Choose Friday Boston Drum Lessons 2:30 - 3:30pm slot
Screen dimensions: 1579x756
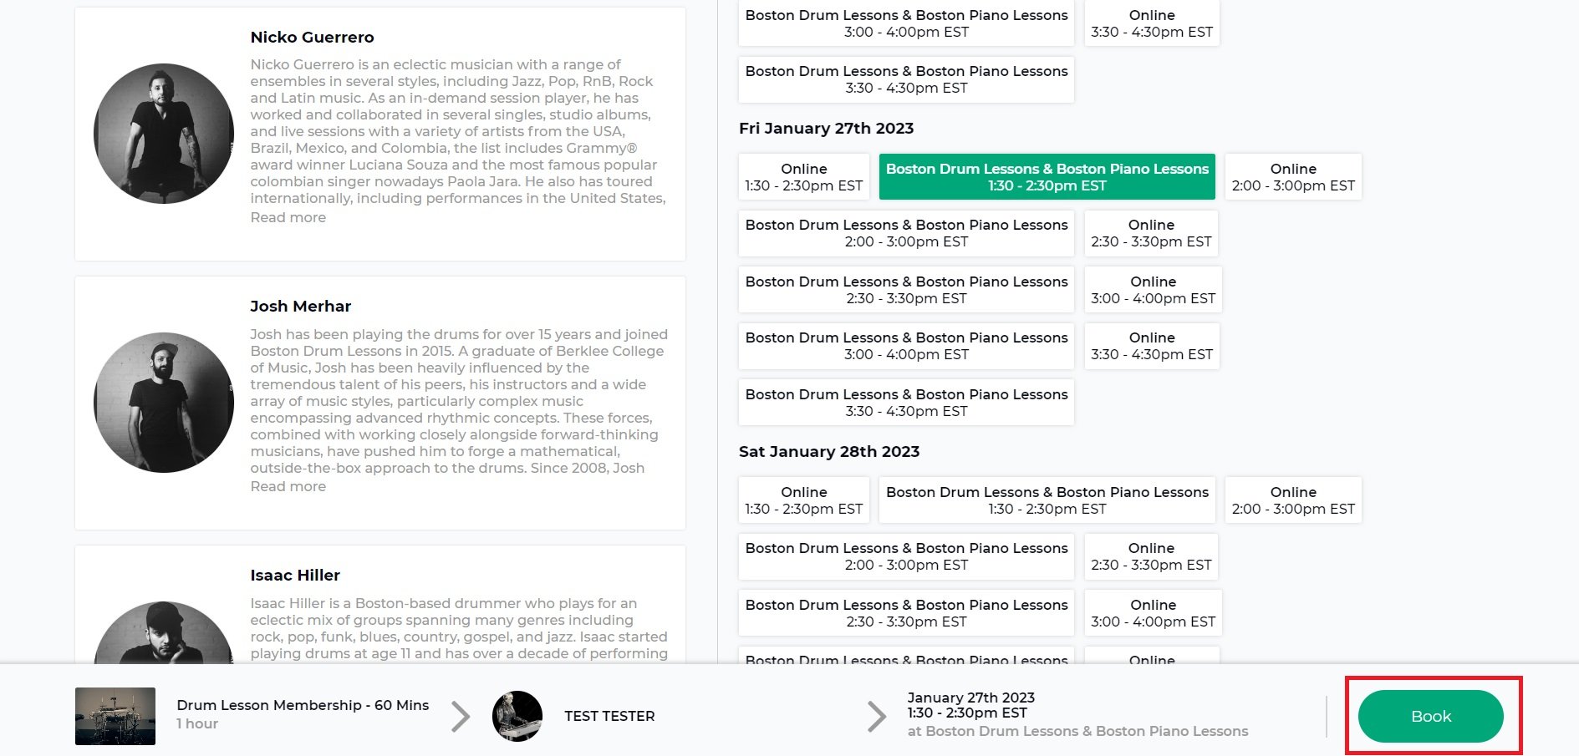point(907,290)
